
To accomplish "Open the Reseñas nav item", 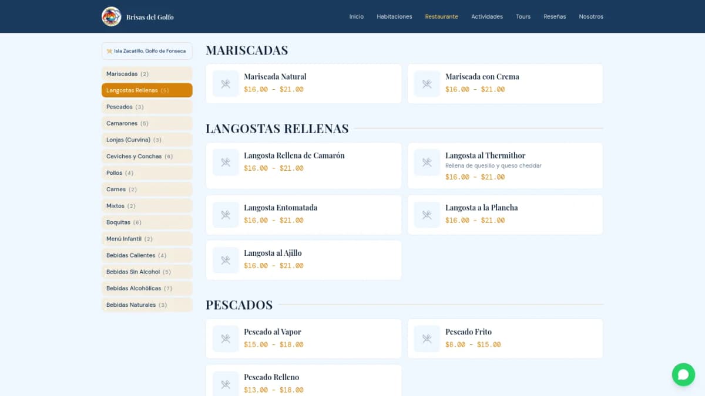I will (x=555, y=16).
